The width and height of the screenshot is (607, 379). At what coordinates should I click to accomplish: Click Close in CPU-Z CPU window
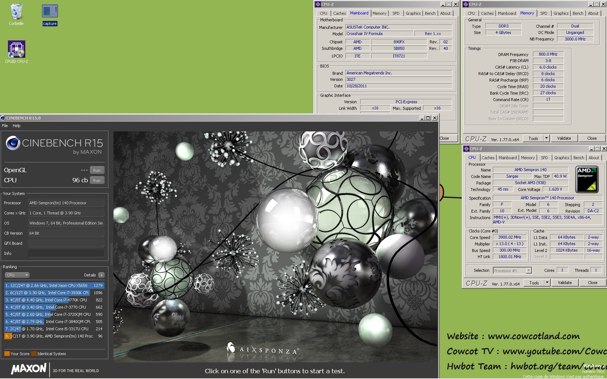[x=593, y=283]
